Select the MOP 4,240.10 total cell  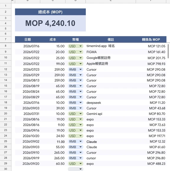[50, 23]
